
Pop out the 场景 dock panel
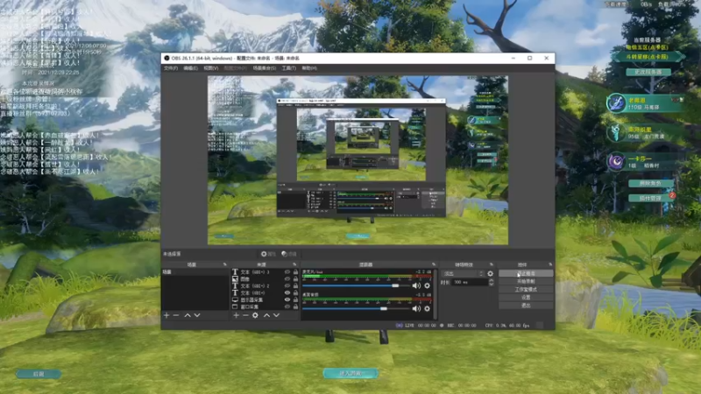224,264
